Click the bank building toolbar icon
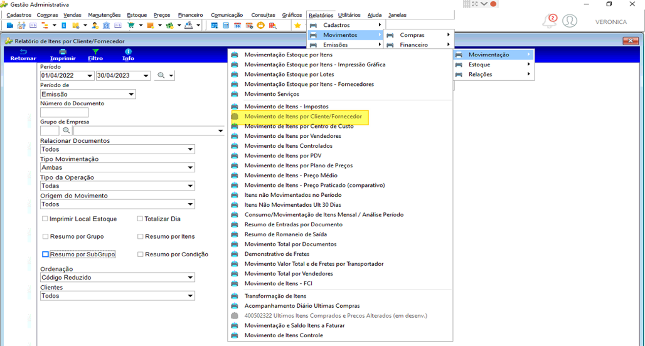The height and width of the screenshot is (346, 645). [106, 26]
